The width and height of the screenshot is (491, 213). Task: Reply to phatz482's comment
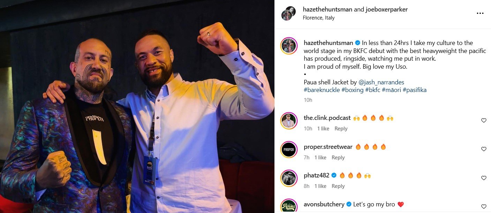[x=338, y=186]
